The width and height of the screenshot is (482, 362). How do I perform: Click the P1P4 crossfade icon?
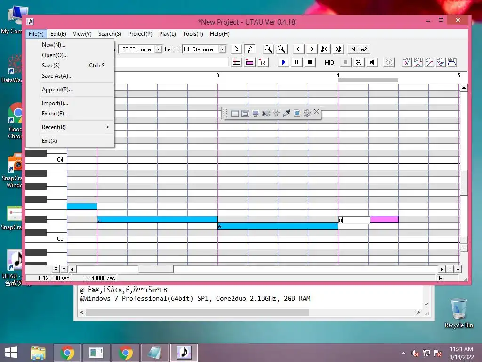429,63
